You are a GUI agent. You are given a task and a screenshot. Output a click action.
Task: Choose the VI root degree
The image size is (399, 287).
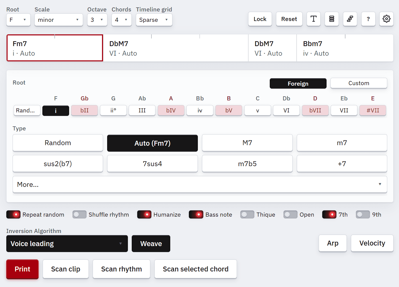click(286, 110)
